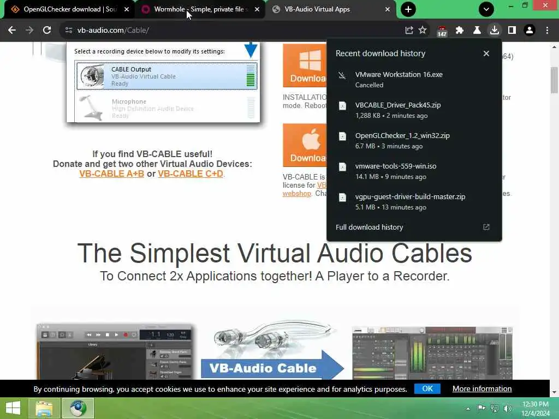
Task: Open VBCABLE_Driver_Pack45.zip download entry
Action: click(414, 110)
